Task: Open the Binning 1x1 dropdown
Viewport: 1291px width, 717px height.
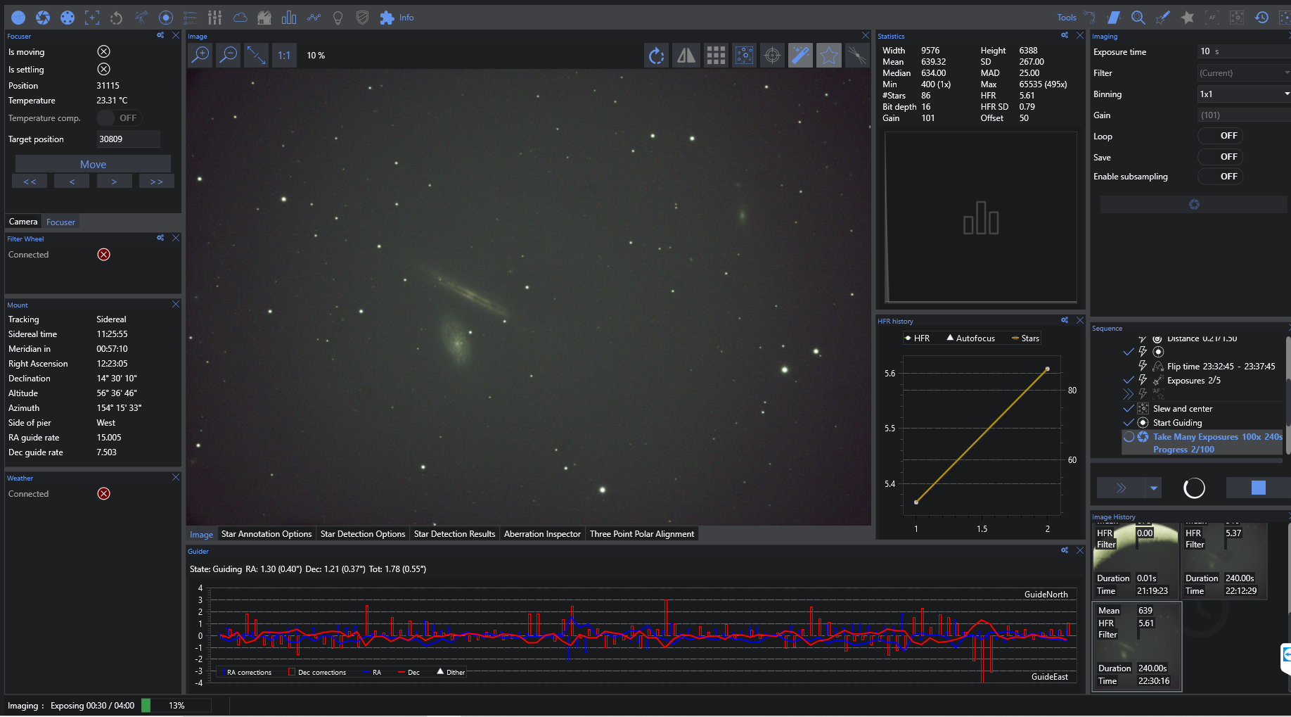Action: tap(1243, 94)
